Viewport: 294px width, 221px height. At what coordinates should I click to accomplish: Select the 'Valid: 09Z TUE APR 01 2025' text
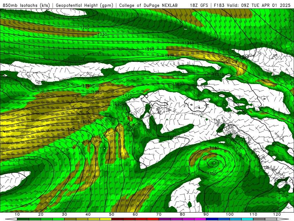[259, 5]
